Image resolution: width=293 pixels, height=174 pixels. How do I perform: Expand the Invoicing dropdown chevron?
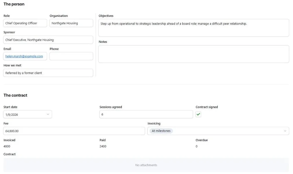[x=285, y=131]
